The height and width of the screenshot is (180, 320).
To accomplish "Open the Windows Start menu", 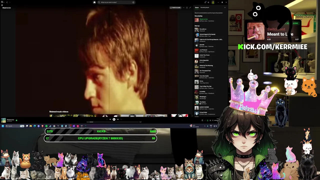I will (x=3, y=126).
